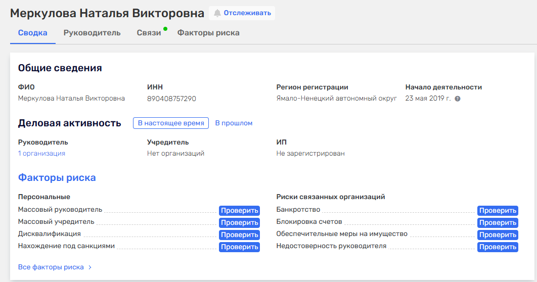The height and width of the screenshot is (282, 537).
Task: Click the Деловая активность heading
Action: point(69,123)
